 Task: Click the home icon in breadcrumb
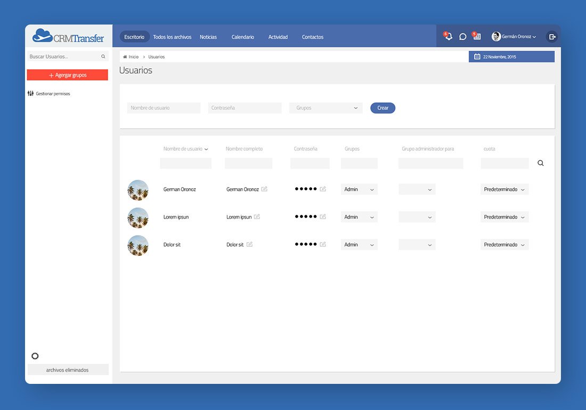click(x=125, y=57)
